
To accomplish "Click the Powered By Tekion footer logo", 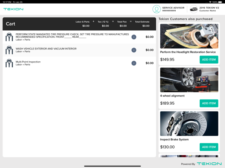I will point(209,164).
